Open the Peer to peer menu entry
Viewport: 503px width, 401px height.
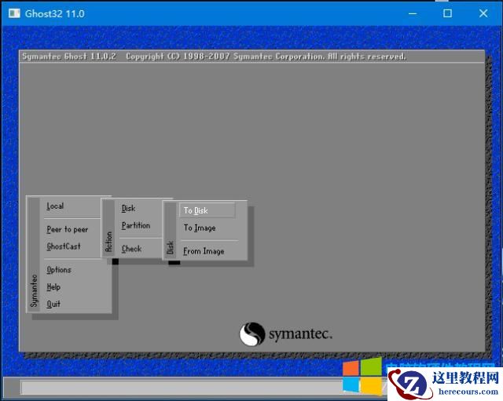point(67,229)
